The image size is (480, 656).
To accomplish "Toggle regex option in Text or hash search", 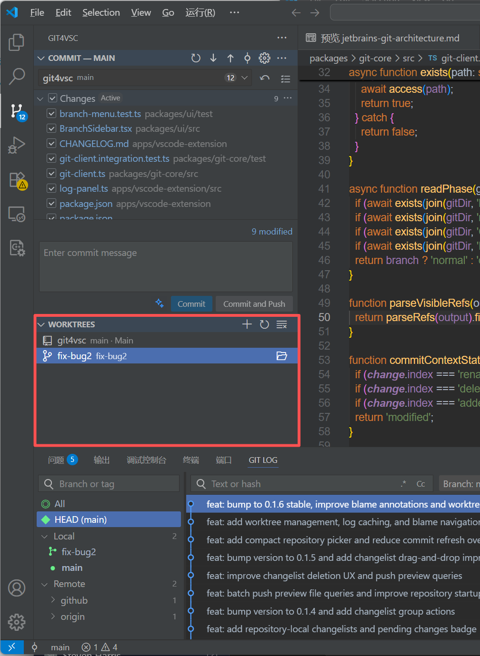I will tap(404, 484).
